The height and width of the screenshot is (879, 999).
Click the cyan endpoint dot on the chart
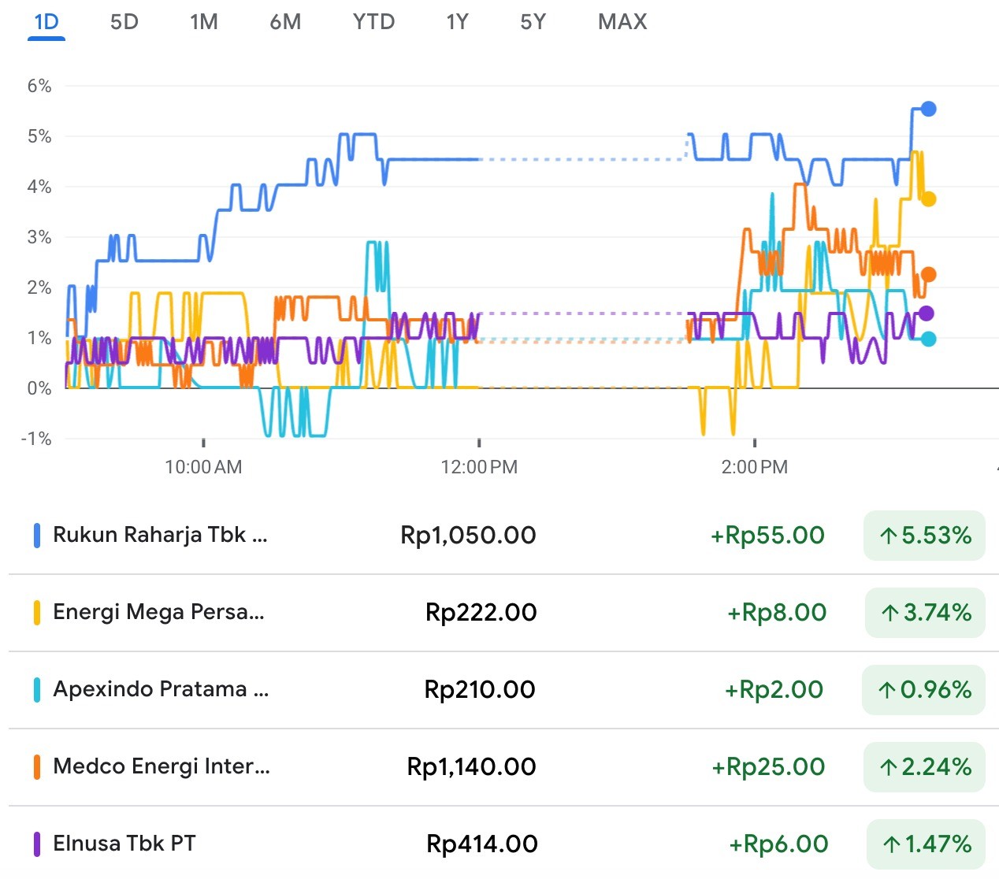tap(929, 339)
